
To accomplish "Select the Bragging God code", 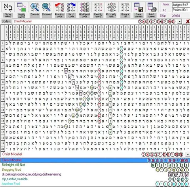I will (x=95, y=170).
